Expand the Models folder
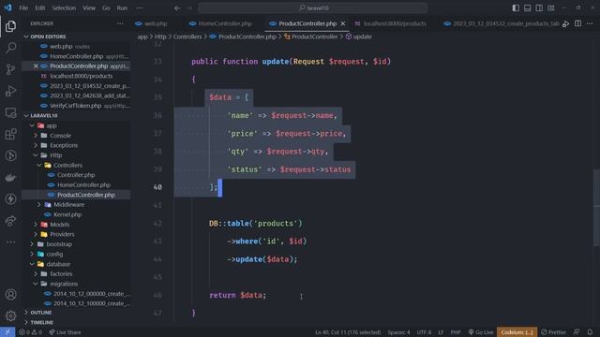The height and width of the screenshot is (337, 600). 76,225
